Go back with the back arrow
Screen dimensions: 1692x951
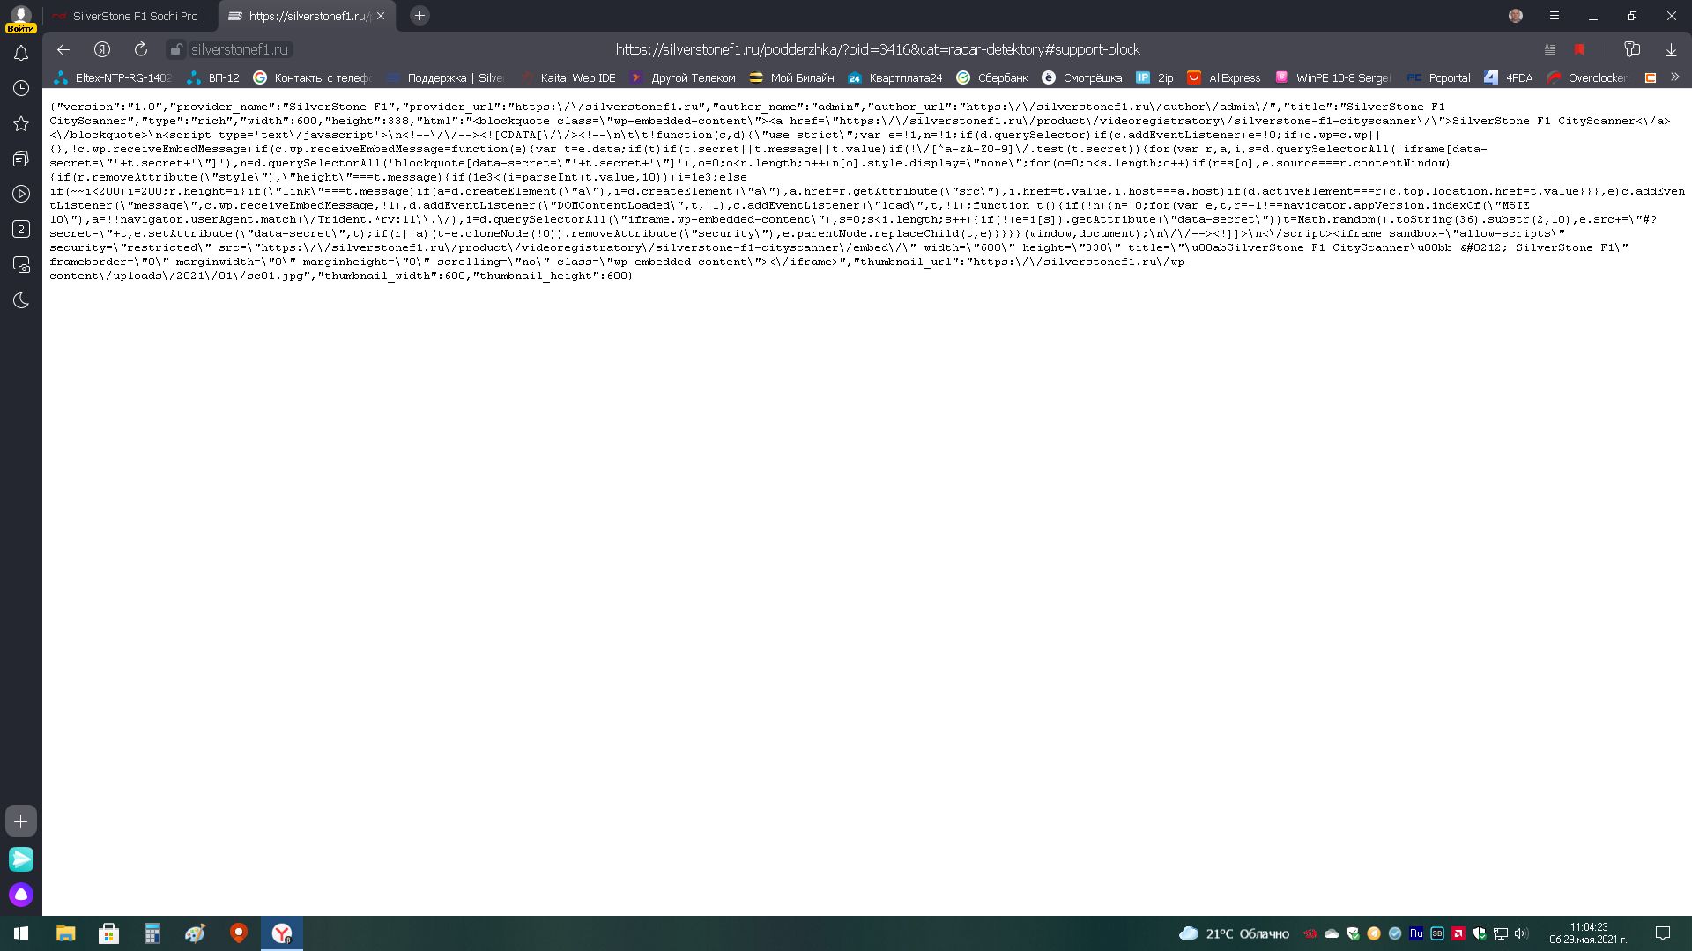coord(63,49)
